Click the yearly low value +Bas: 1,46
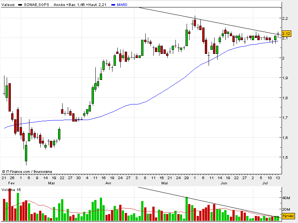Viewport: 298px width, 223px height. pyautogui.click(x=75, y=5)
